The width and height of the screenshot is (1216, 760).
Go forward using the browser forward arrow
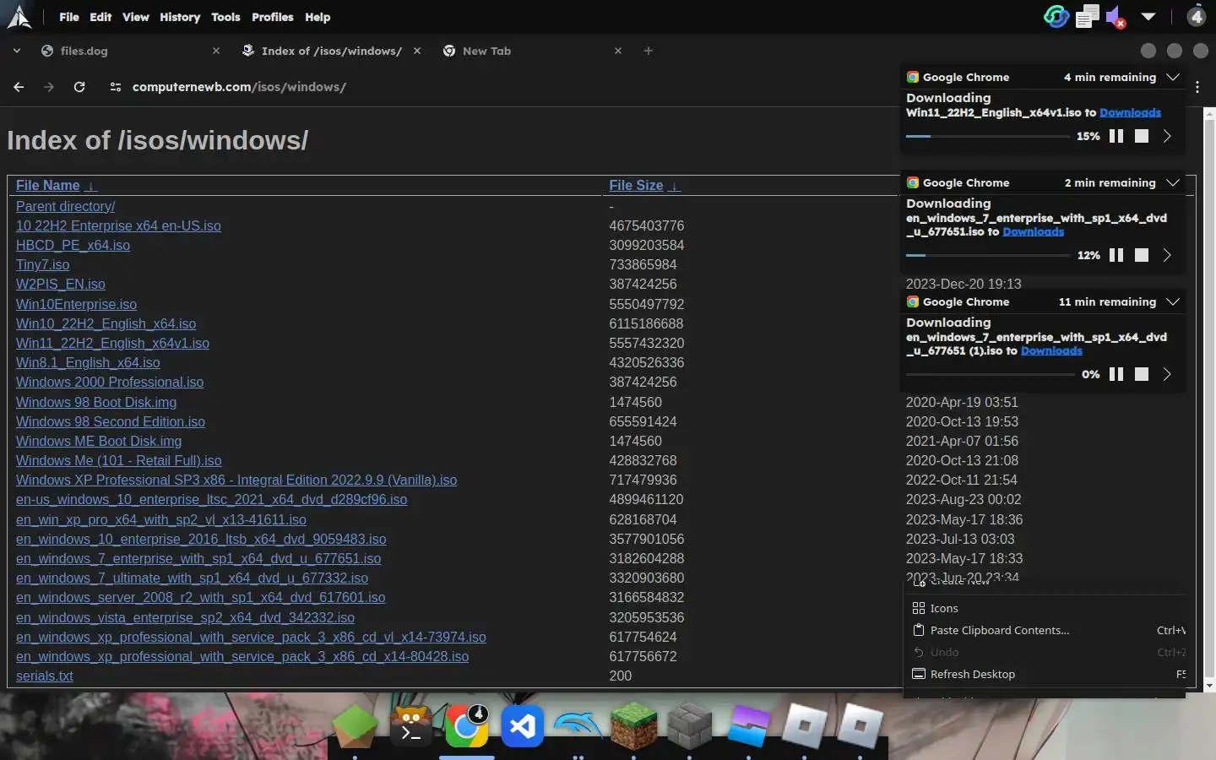pos(49,87)
